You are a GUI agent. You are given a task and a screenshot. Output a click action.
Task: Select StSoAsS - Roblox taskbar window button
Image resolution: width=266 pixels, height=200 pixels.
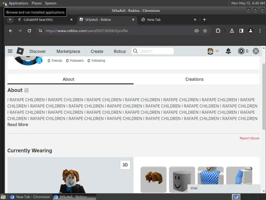[74, 197]
